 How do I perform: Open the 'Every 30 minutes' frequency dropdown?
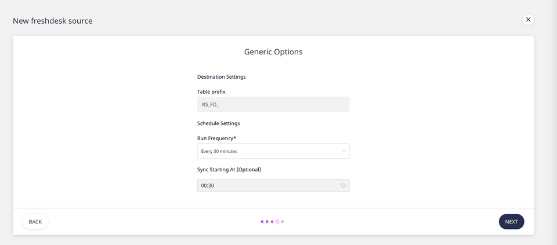pos(273,151)
